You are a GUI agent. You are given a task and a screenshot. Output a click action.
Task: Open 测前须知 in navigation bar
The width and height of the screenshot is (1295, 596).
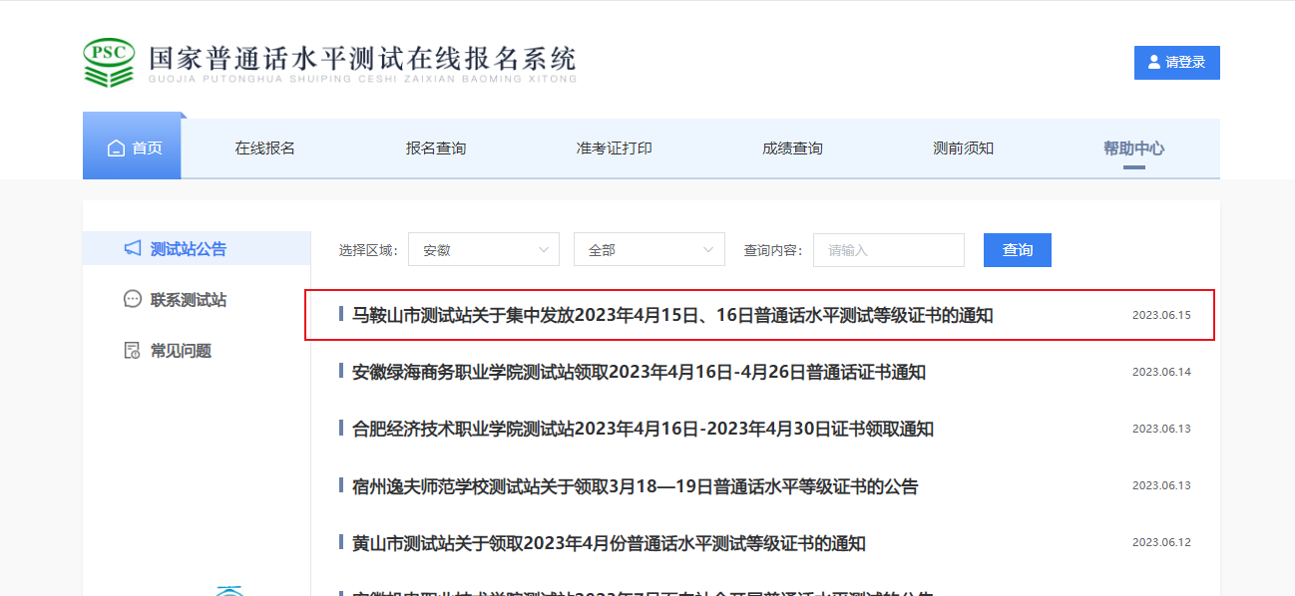(963, 149)
